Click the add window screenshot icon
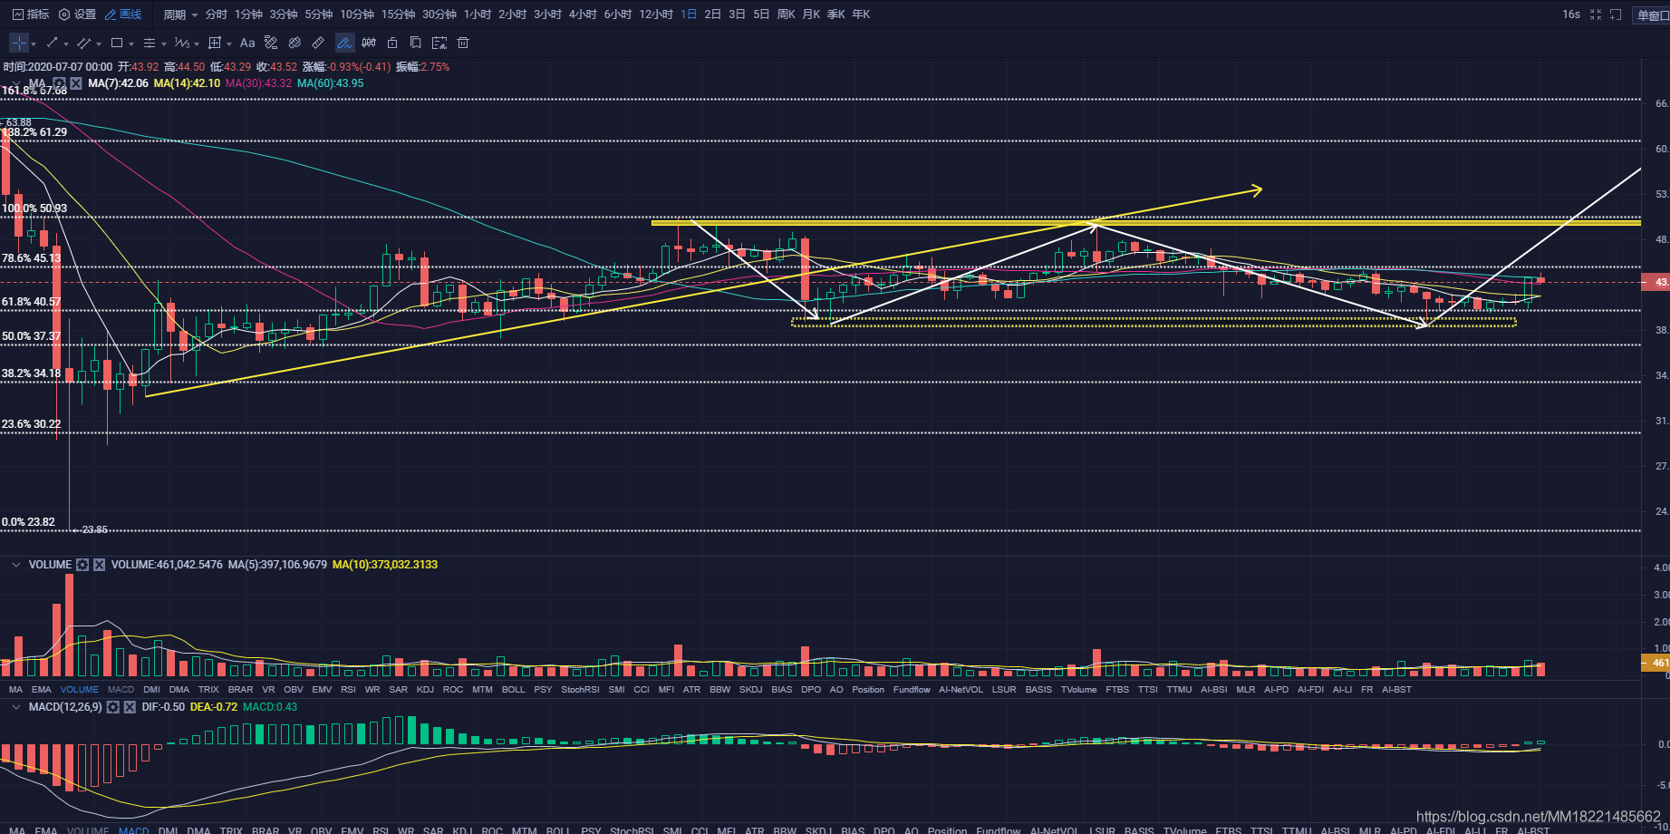 [1616, 15]
